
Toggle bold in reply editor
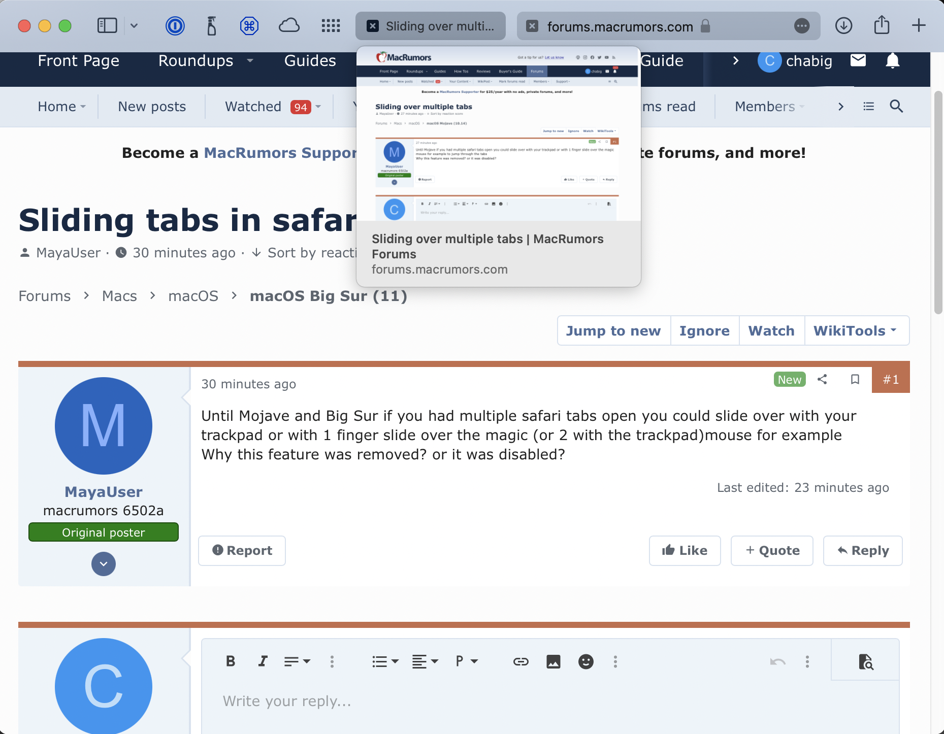click(x=231, y=661)
